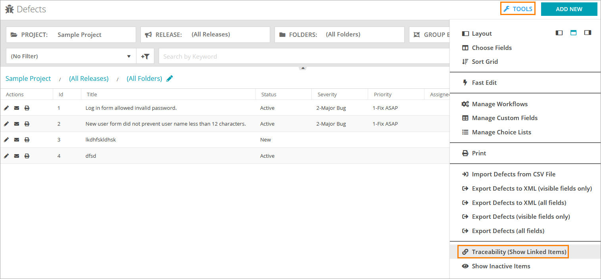Choose Import Defects from CSV File
This screenshot has width=601, height=279.
(513, 174)
